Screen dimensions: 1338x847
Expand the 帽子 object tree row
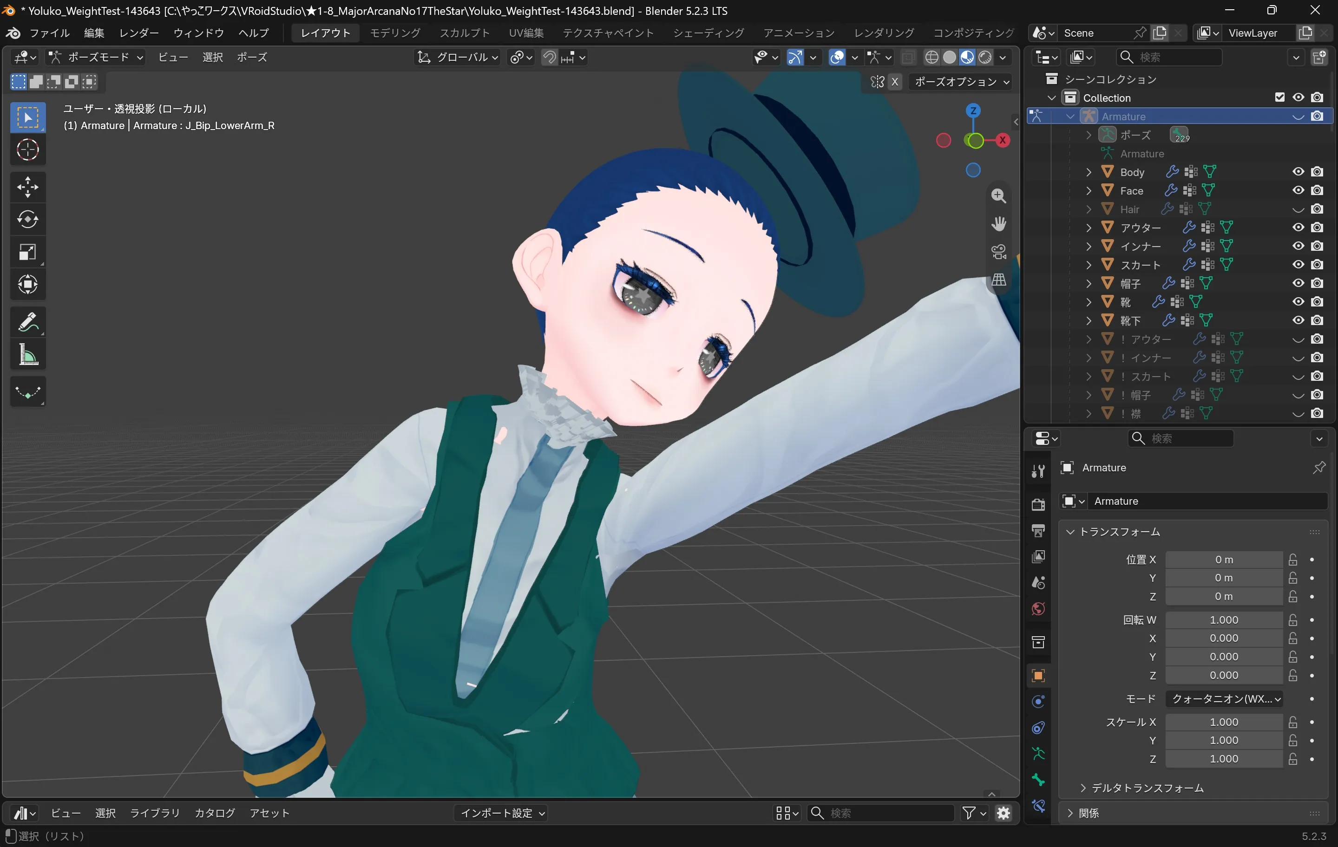(1089, 283)
